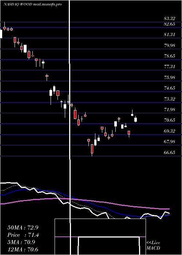Click the 70.65 price level label
182x255 pixels.
coord(170,120)
